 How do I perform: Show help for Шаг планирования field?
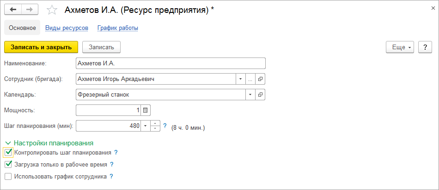click(165, 125)
